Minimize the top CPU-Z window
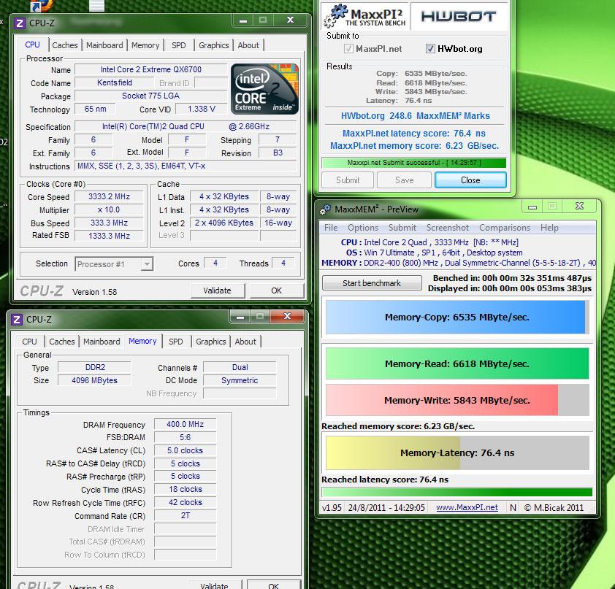Image resolution: width=615 pixels, height=589 pixels. point(243,20)
